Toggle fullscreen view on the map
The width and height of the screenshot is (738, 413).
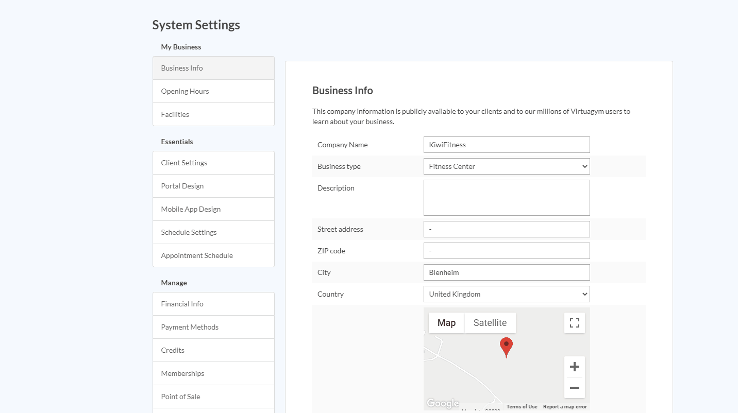pos(574,323)
